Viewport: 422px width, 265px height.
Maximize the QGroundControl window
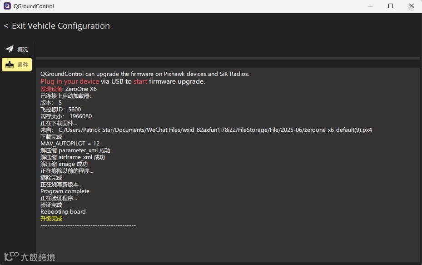(x=391, y=6)
